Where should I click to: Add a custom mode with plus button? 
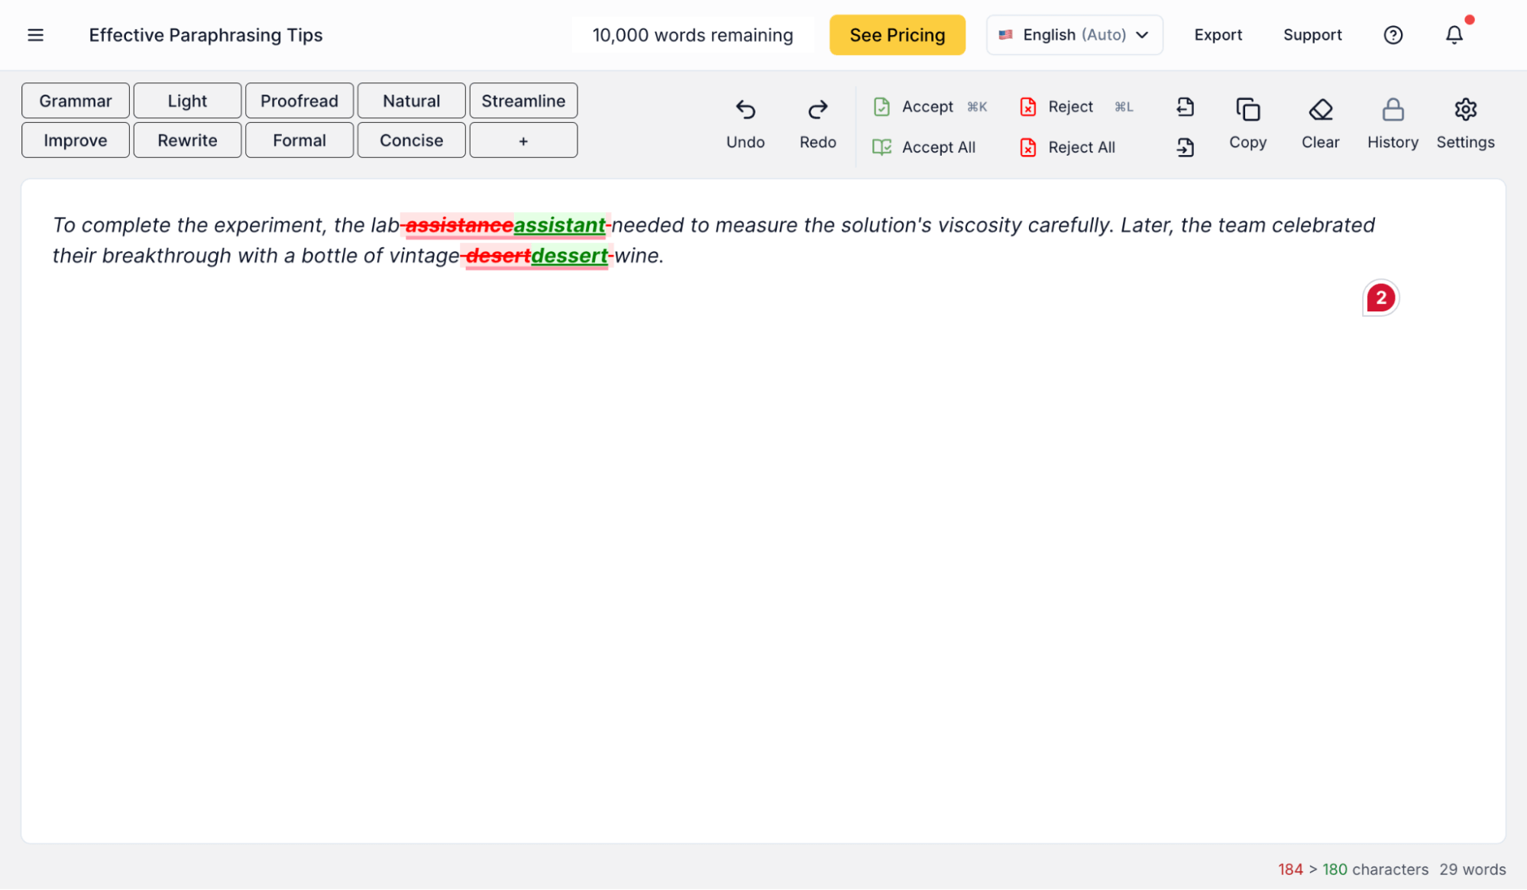[523, 140]
